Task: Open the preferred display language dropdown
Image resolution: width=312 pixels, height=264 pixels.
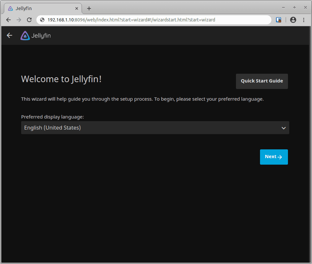Action: coord(155,128)
